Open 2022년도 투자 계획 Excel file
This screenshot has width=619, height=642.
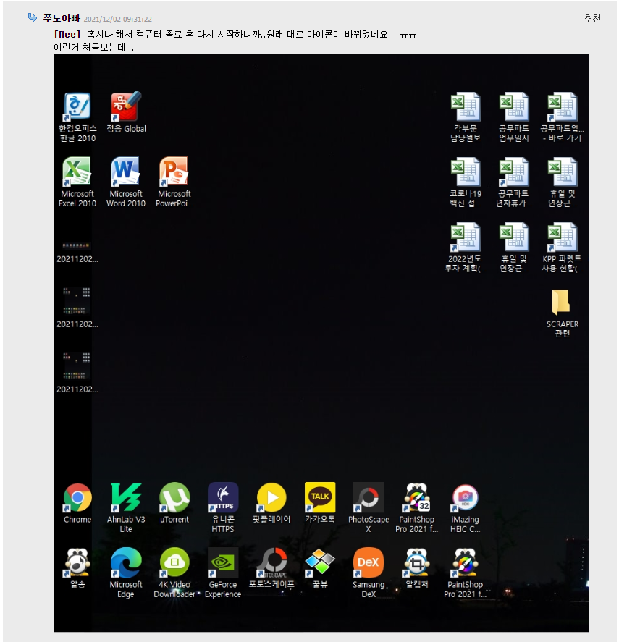click(466, 247)
